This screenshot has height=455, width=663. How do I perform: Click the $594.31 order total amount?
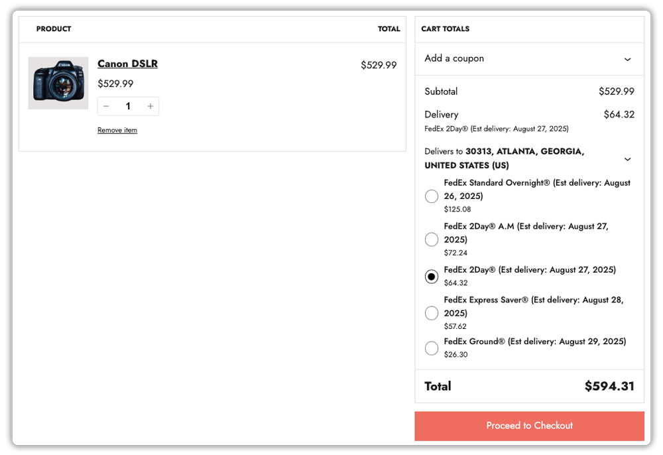click(x=609, y=386)
